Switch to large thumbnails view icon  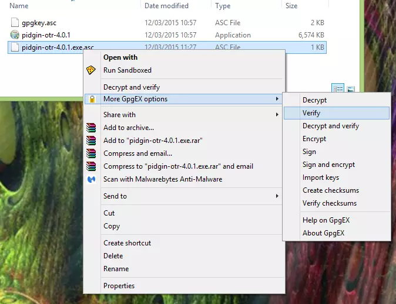(351, 88)
